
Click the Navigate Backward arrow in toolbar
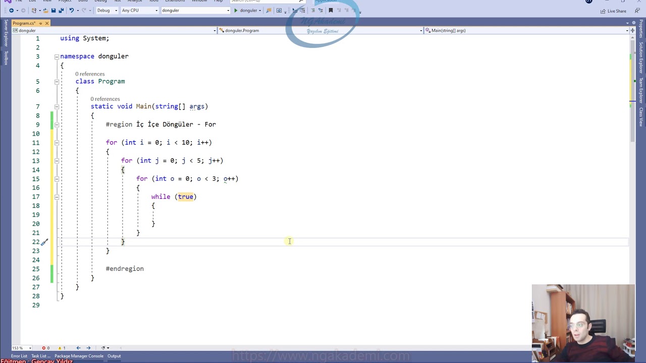click(11, 11)
